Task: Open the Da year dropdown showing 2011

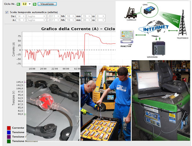Action: [x=53, y=16]
